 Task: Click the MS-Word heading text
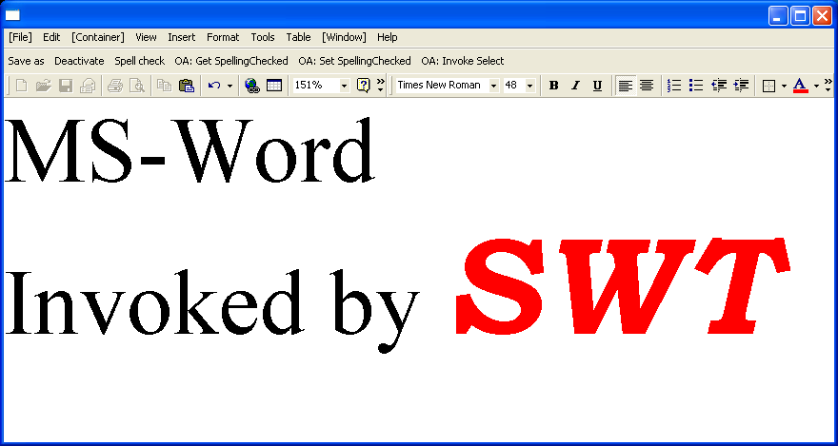(x=190, y=150)
